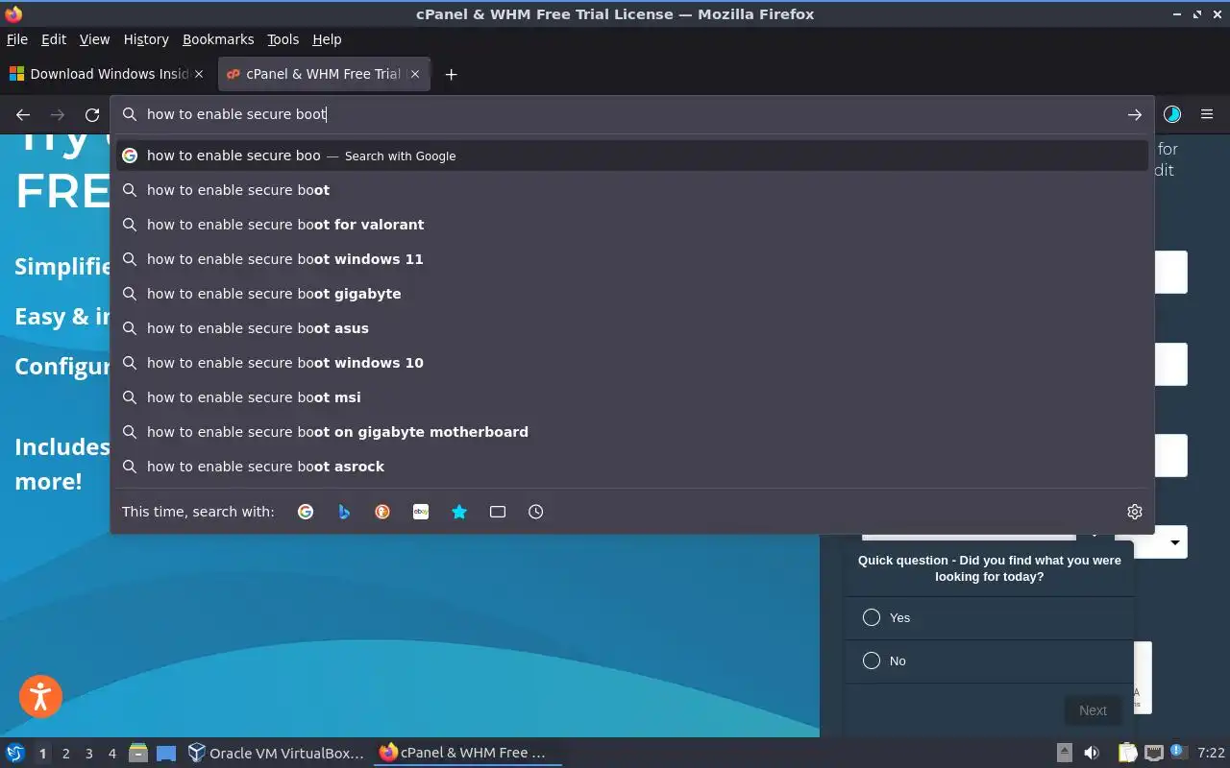This screenshot has height=768, width=1230.
Task: Open Oracle VM VirtualBox taskbar window
Action: tap(277, 753)
